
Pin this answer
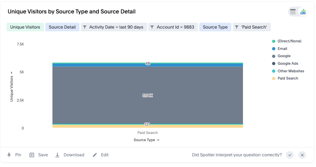tap(14, 155)
